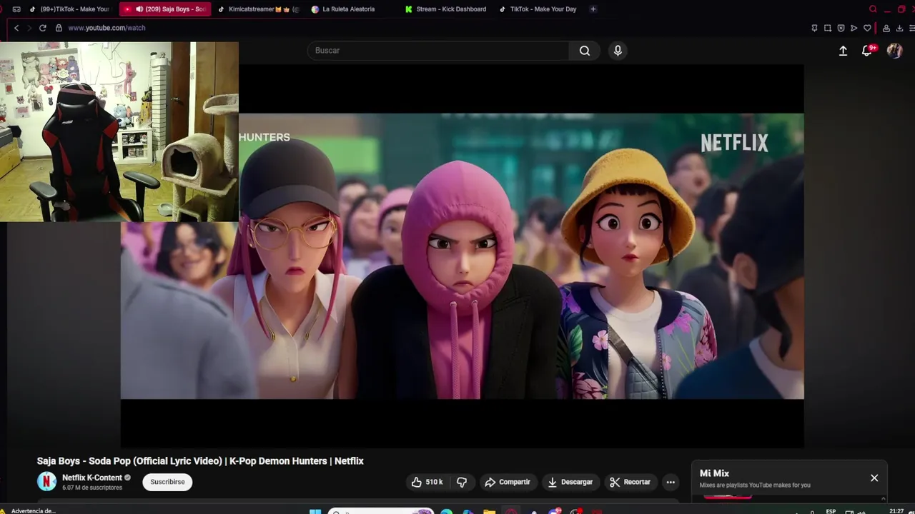915x514 pixels.
Task: Open YouTube notifications bell
Action: 867,51
